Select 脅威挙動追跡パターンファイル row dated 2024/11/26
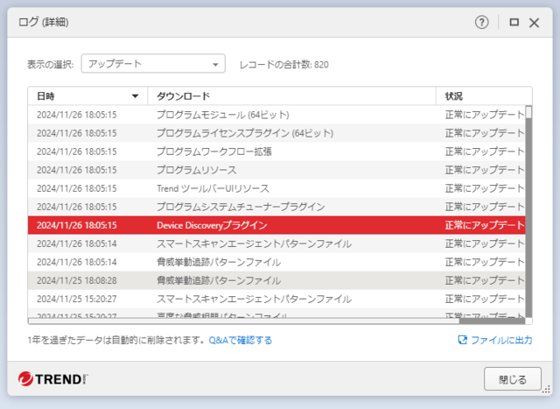The height and width of the screenshot is (409, 560). [276, 262]
